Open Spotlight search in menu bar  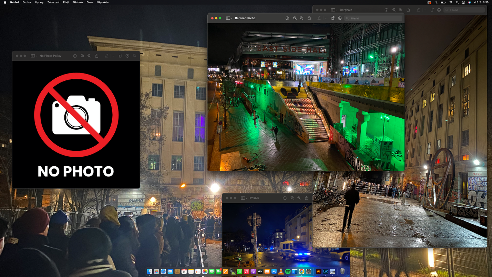pyautogui.click(x=457, y=2)
